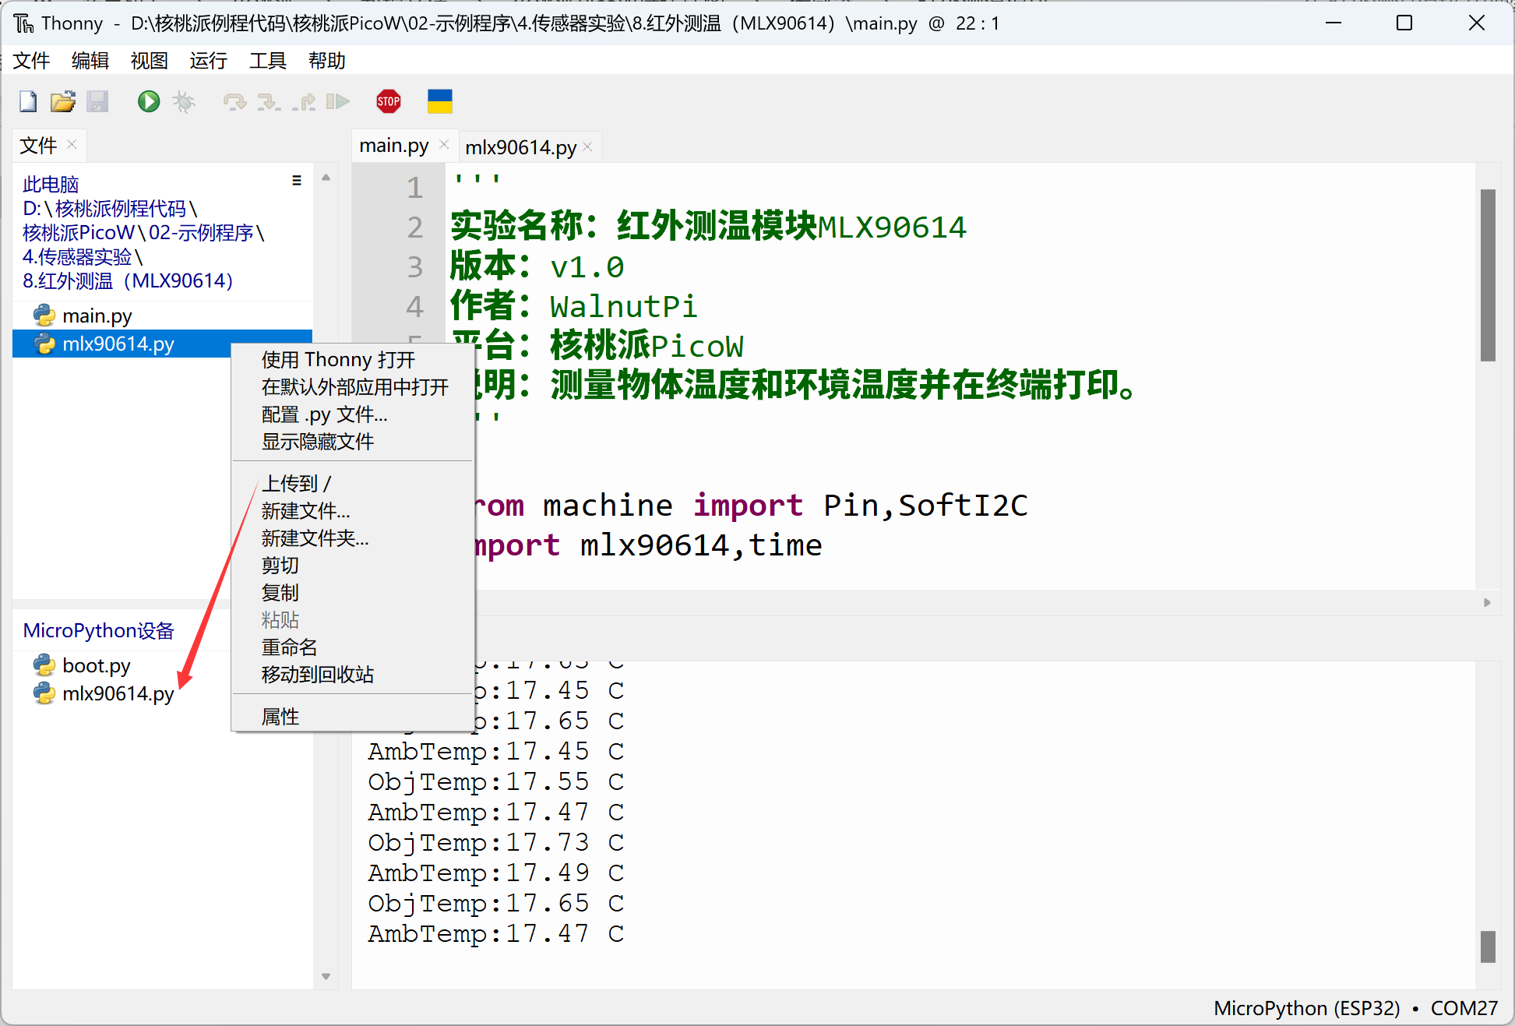Click the Open file folder icon
The width and height of the screenshot is (1515, 1026).
pos(62,101)
